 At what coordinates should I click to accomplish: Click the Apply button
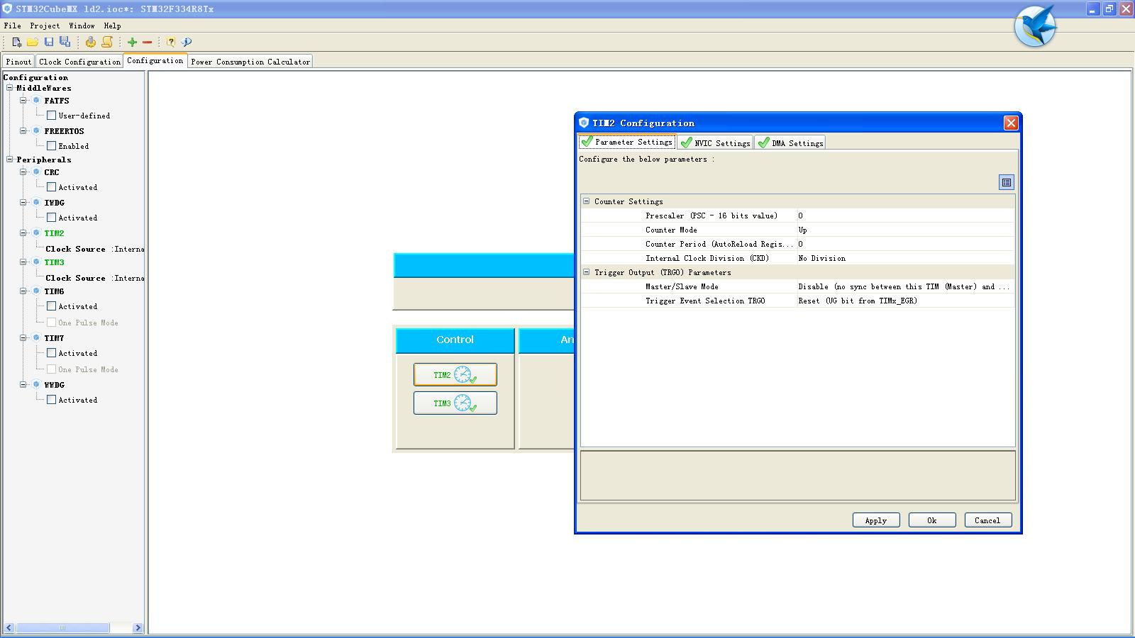[876, 520]
